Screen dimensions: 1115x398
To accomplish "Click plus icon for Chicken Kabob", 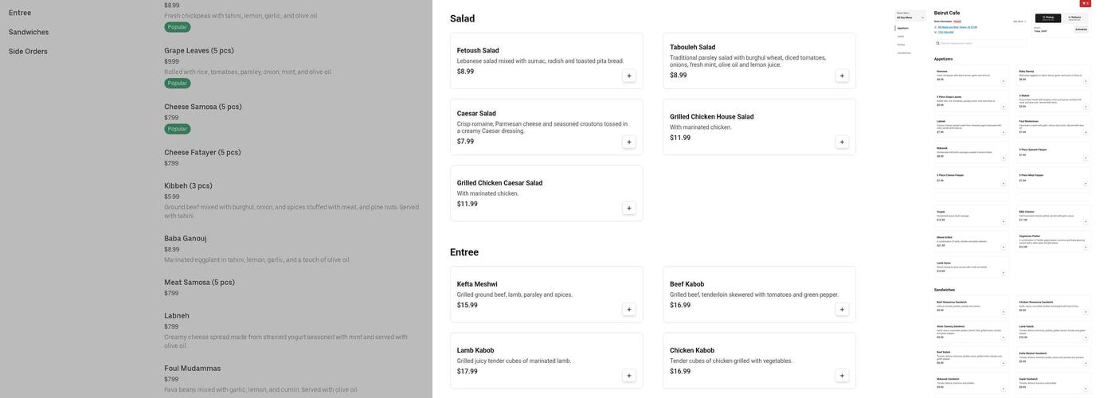I will click(x=842, y=376).
